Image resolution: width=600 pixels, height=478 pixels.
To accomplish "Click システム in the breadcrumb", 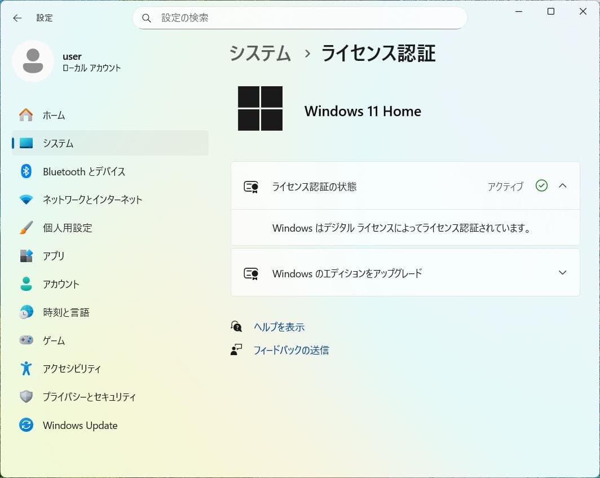I will 260,53.
